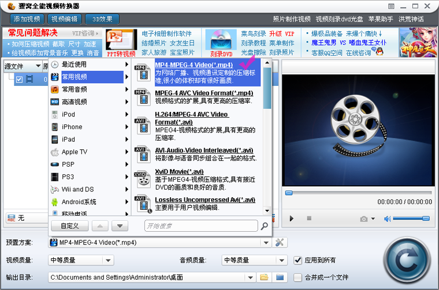Click the Wii and DS gamepad icon
The width and height of the screenshot is (439, 290).
55,190
